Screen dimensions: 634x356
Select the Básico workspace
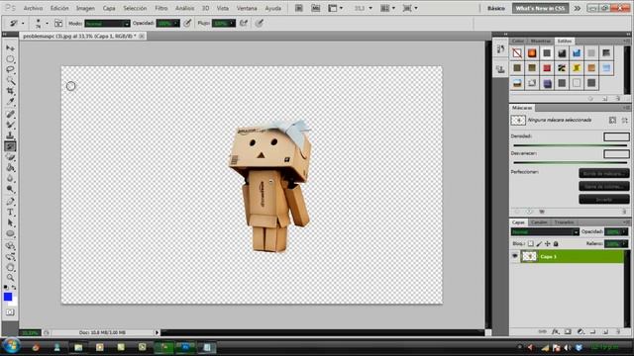pyautogui.click(x=495, y=8)
